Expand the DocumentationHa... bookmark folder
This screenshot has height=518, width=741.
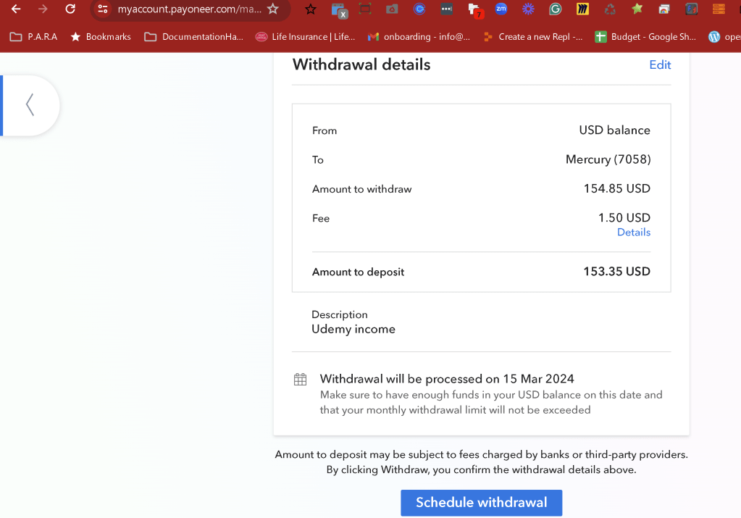[193, 37]
